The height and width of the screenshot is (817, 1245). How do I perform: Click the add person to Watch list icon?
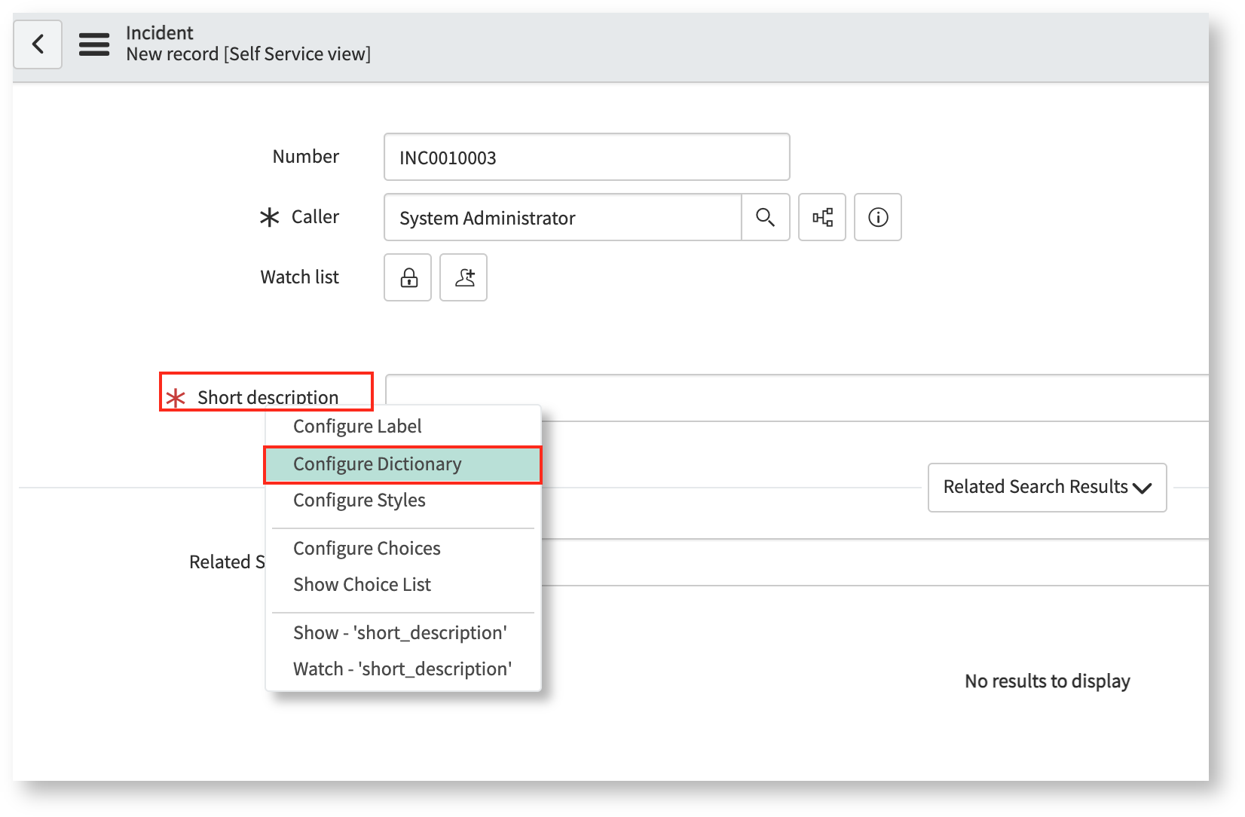point(463,277)
